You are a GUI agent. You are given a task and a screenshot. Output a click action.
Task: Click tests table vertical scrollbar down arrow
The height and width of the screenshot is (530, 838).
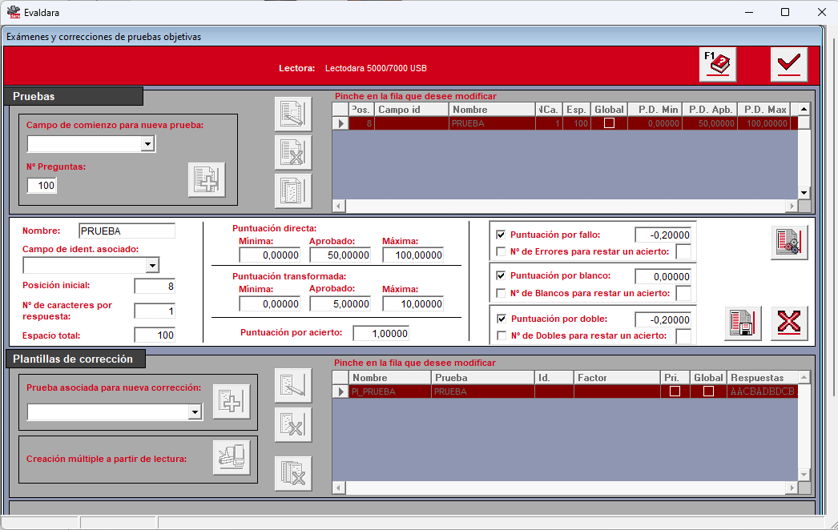[804, 193]
